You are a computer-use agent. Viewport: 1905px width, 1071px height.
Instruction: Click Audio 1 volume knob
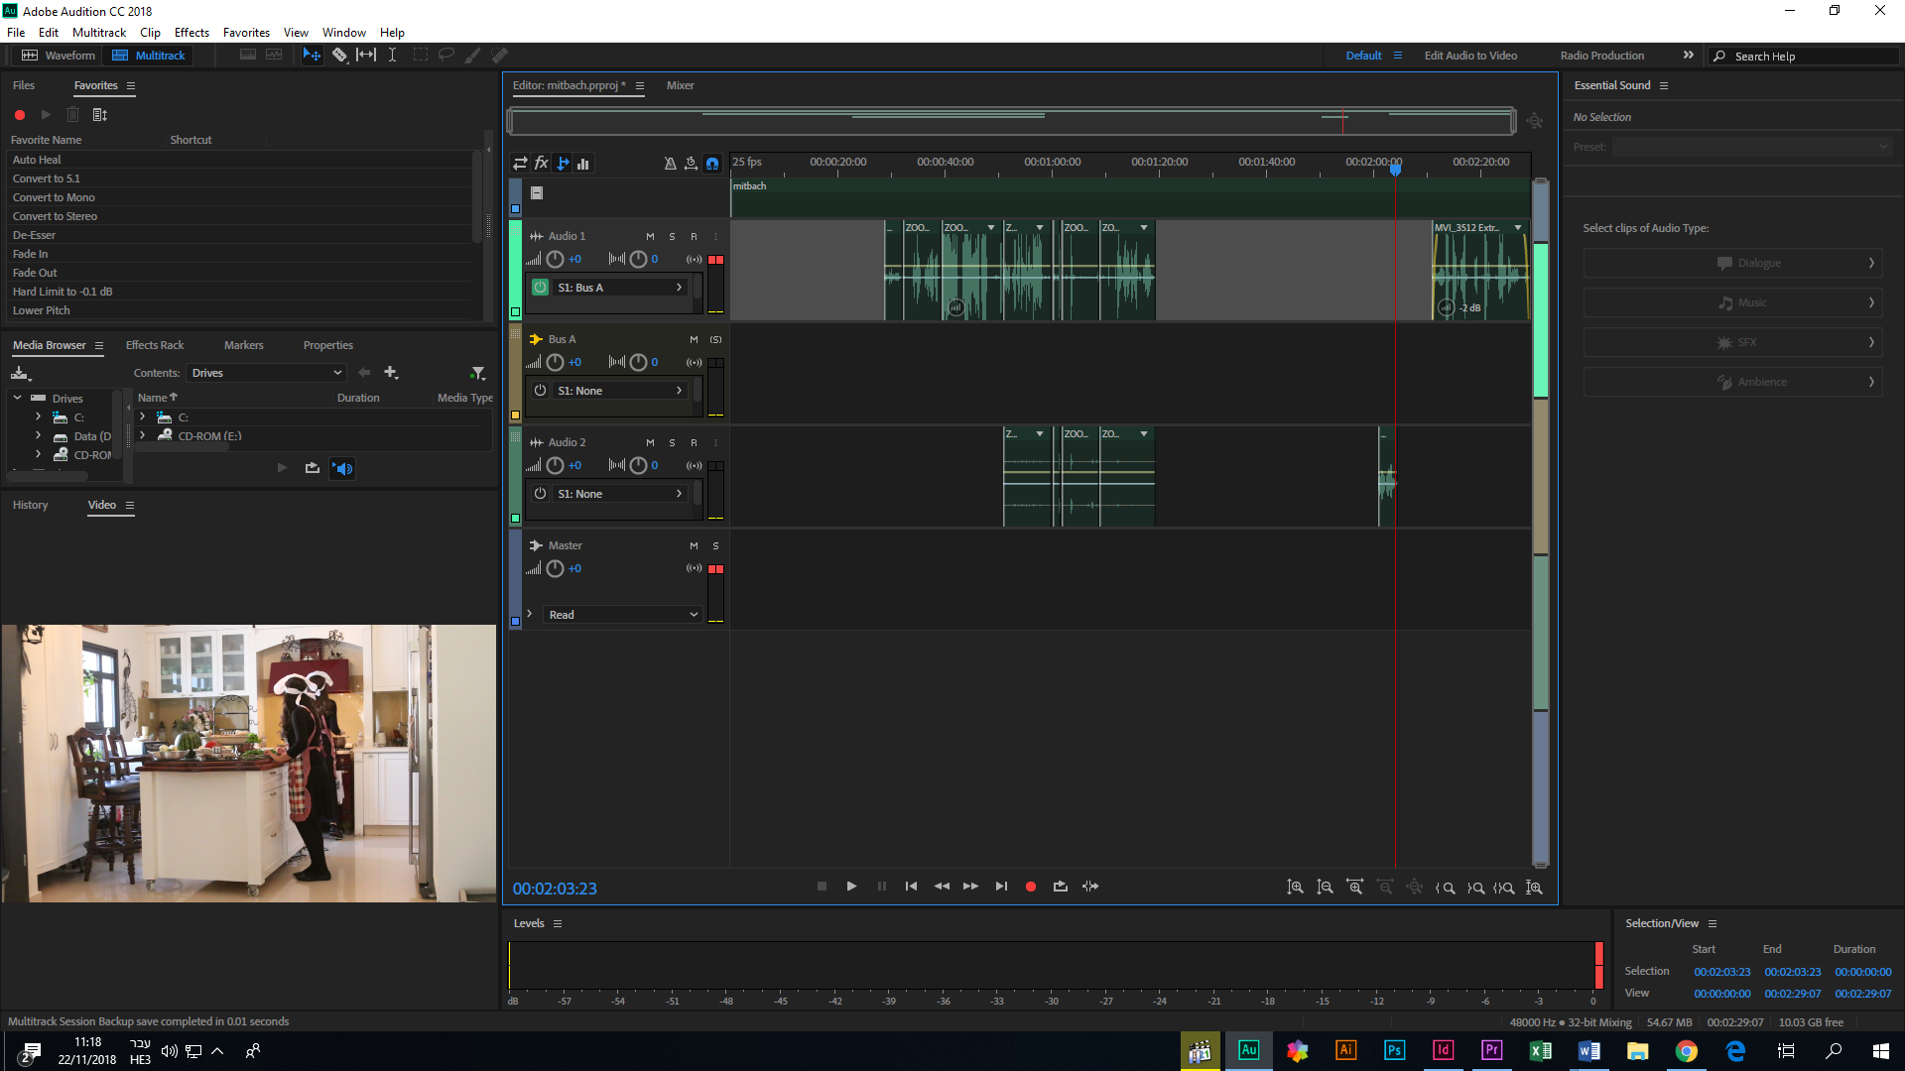point(555,260)
